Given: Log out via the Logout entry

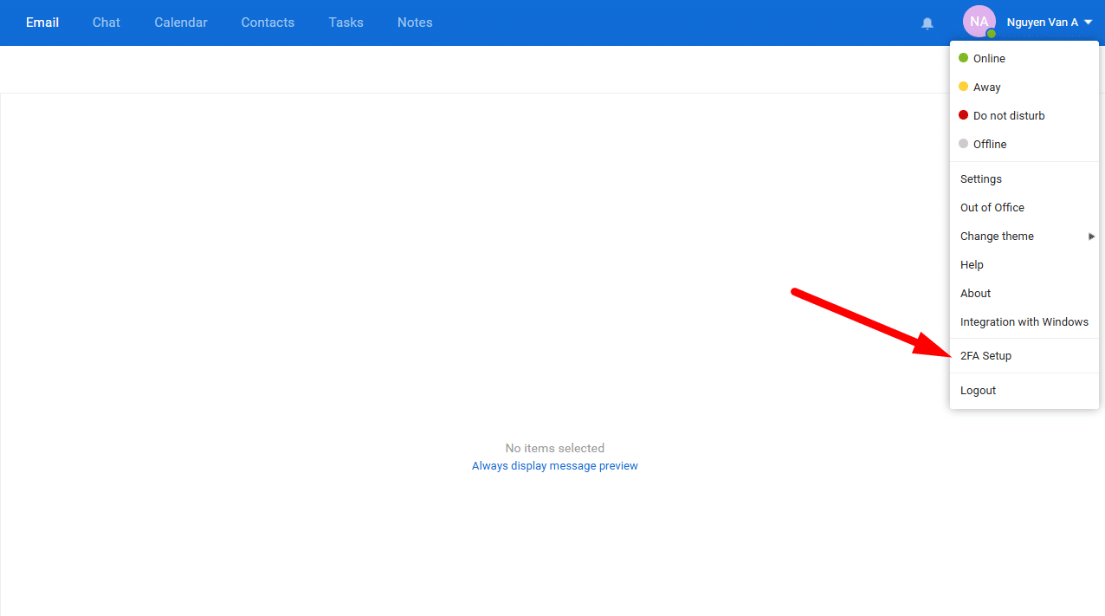Looking at the screenshot, I should [x=978, y=391].
